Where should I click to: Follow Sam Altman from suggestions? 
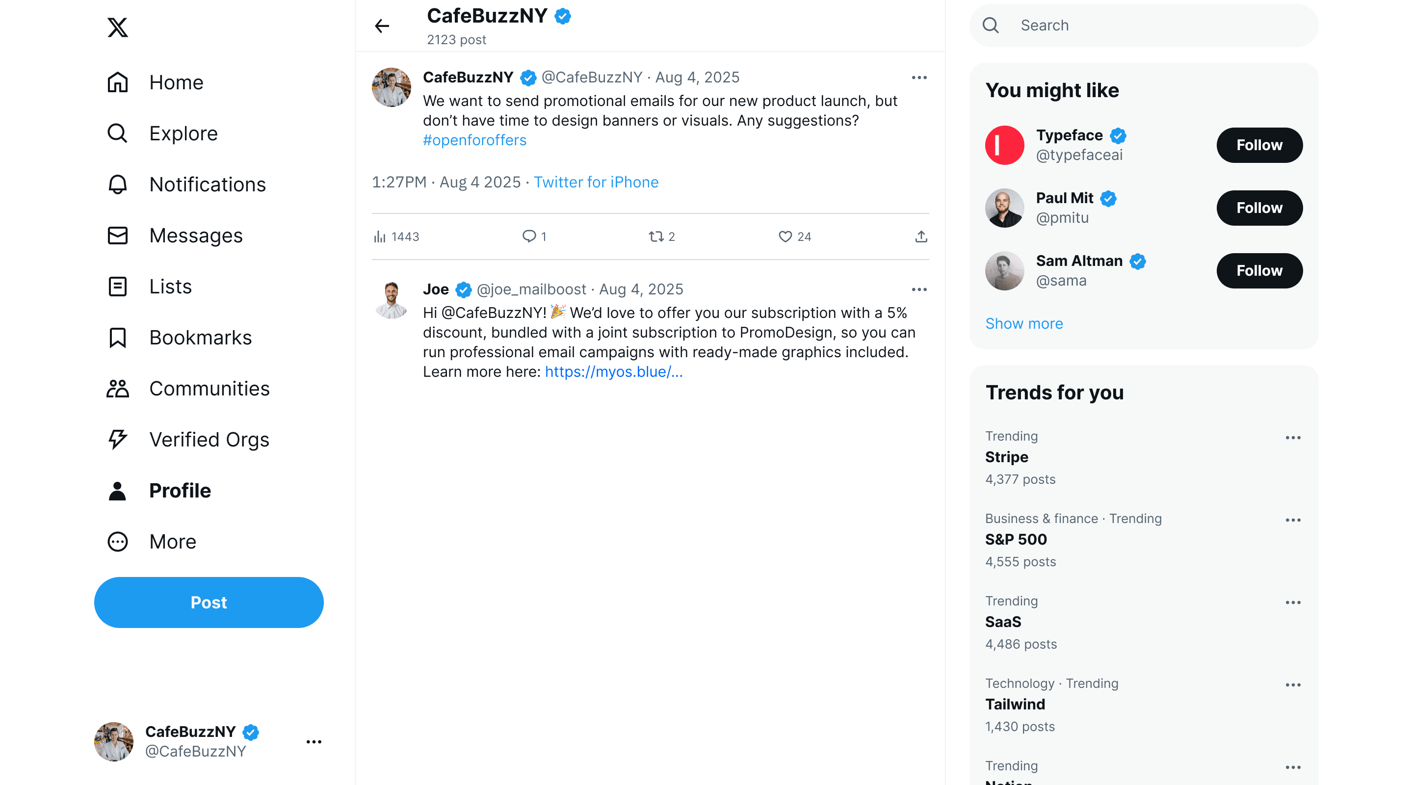click(1259, 270)
